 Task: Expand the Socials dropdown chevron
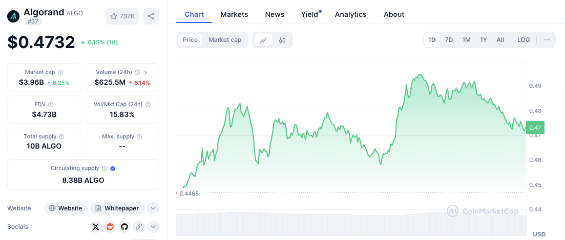(x=153, y=227)
